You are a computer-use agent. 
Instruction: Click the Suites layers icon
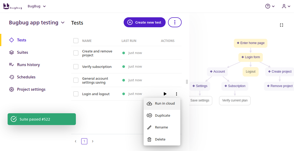coord(12,52)
